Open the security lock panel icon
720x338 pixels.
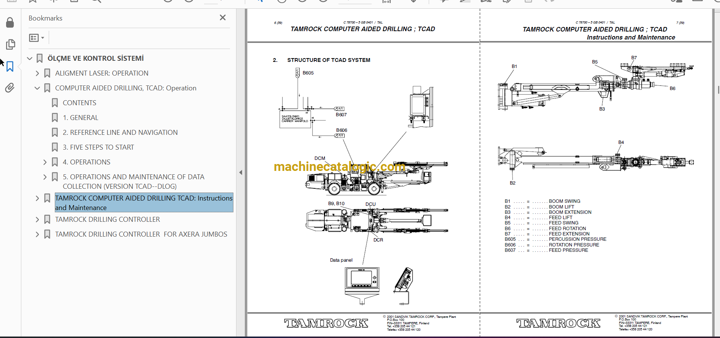[10, 23]
